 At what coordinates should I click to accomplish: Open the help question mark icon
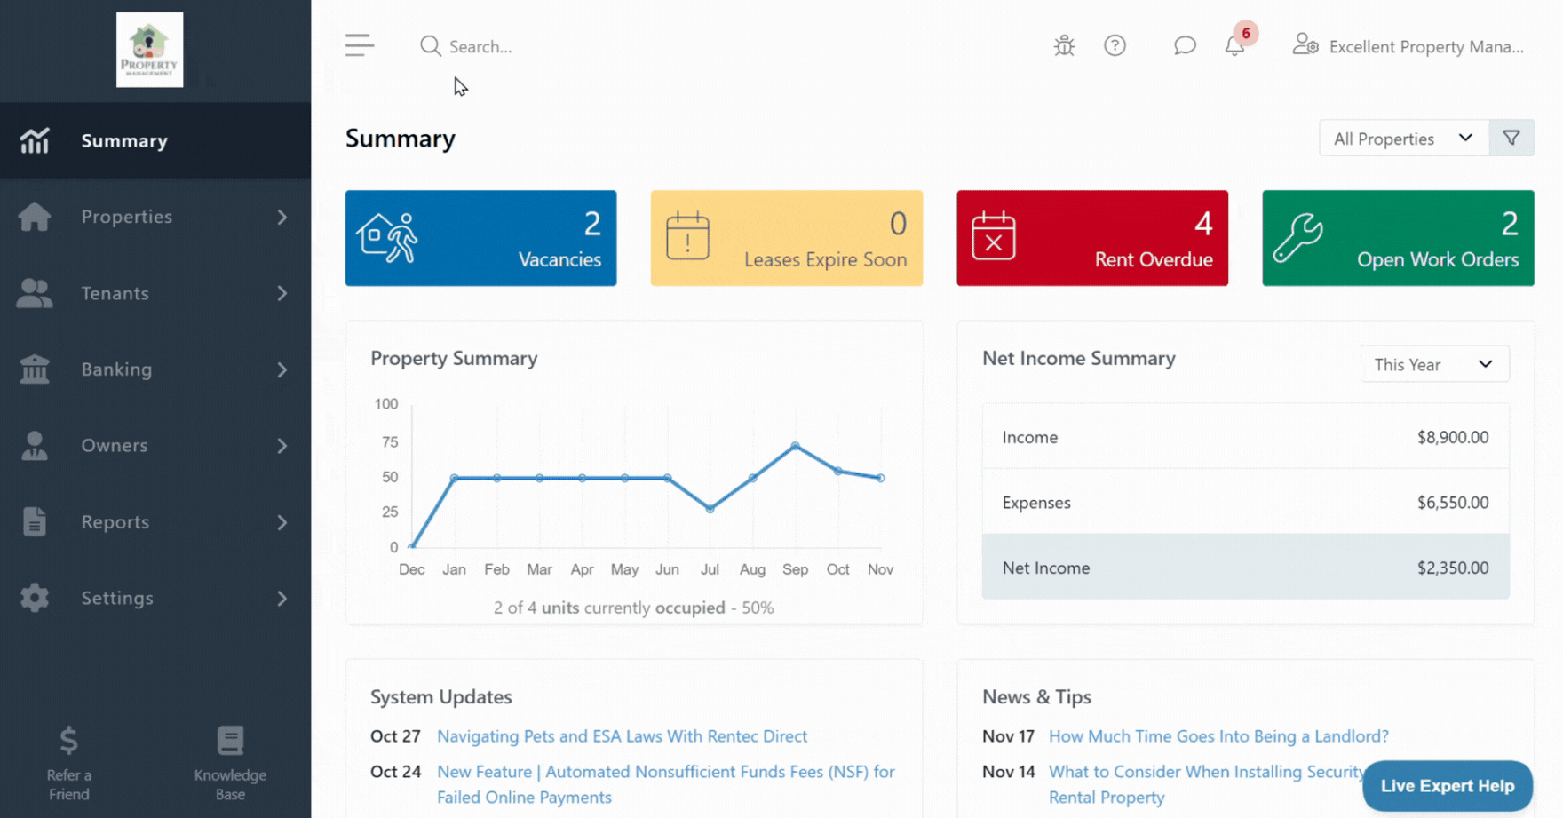click(1115, 46)
